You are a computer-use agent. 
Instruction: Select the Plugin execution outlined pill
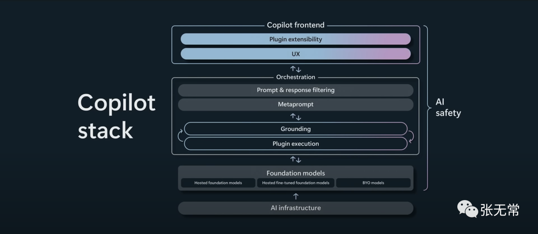pos(295,143)
